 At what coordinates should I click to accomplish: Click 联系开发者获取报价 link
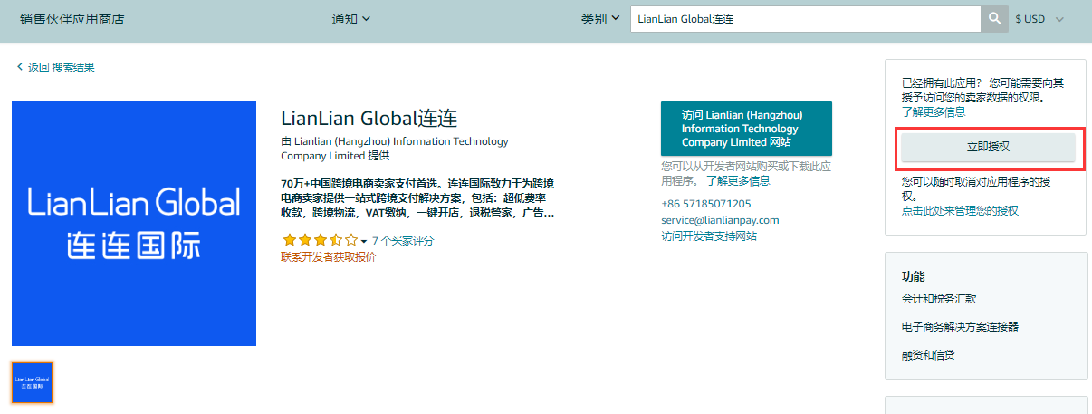(x=329, y=256)
